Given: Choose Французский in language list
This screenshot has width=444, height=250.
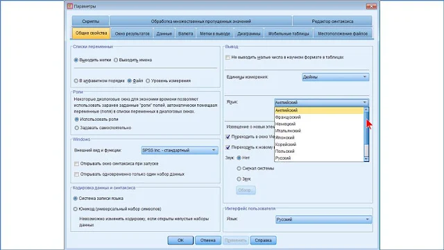Looking at the screenshot, I should pyautogui.click(x=319, y=117).
